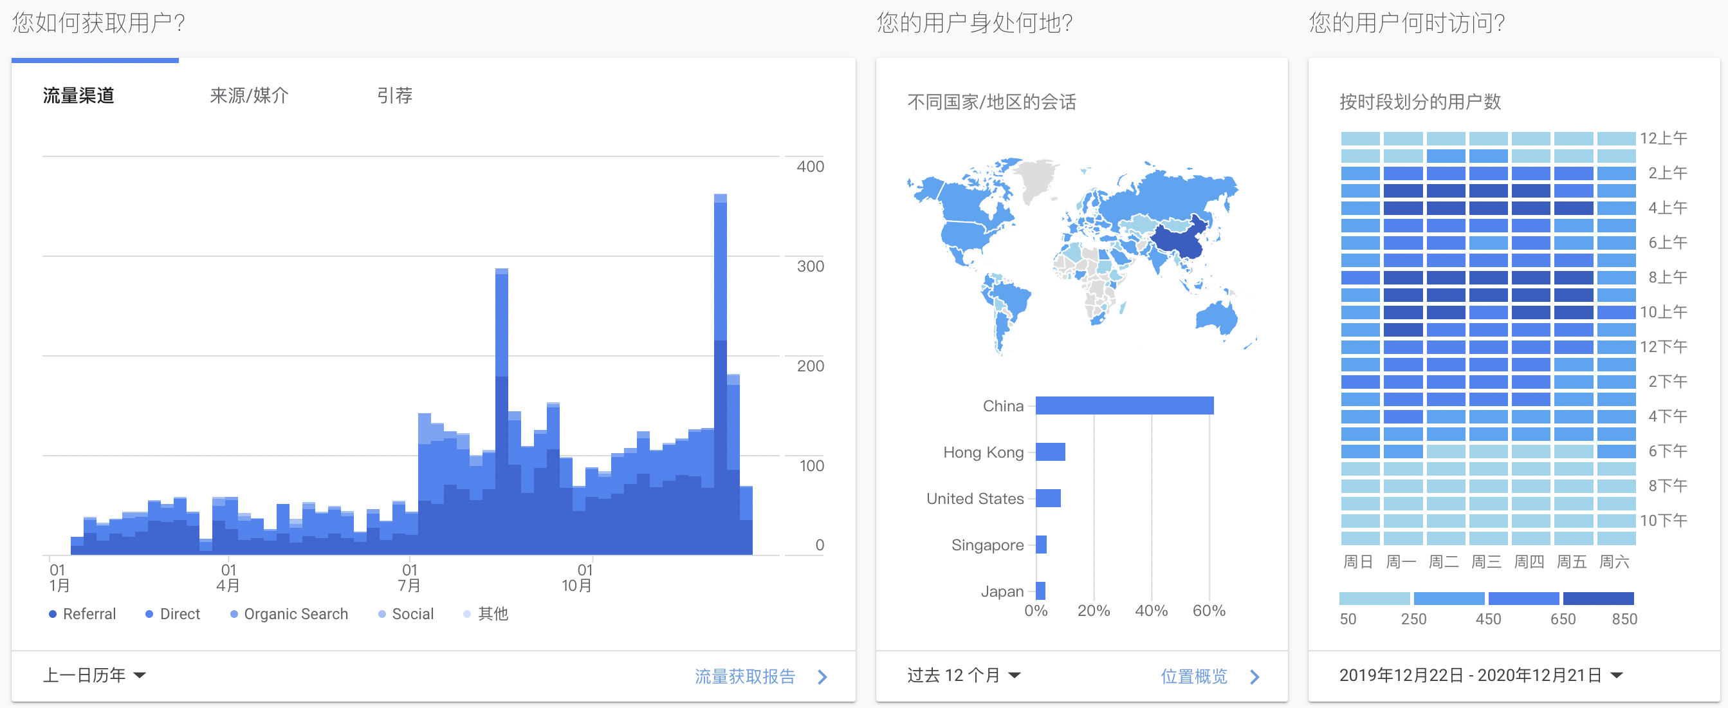Click the darkest 650-850 heatmap legend swatch
Image resolution: width=1728 pixels, height=708 pixels.
point(1598,598)
